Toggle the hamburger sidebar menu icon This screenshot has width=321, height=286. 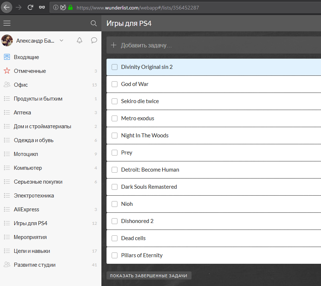7,23
